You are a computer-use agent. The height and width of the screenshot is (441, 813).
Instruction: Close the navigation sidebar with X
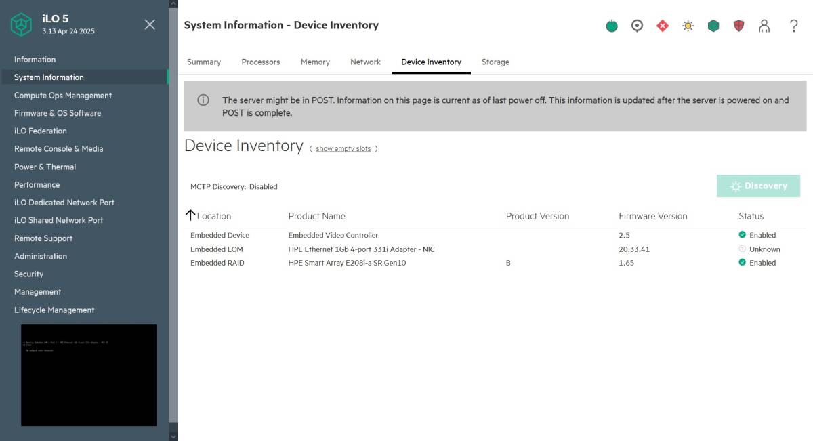pos(150,24)
